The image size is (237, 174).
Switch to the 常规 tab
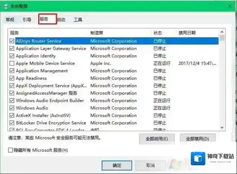point(10,20)
